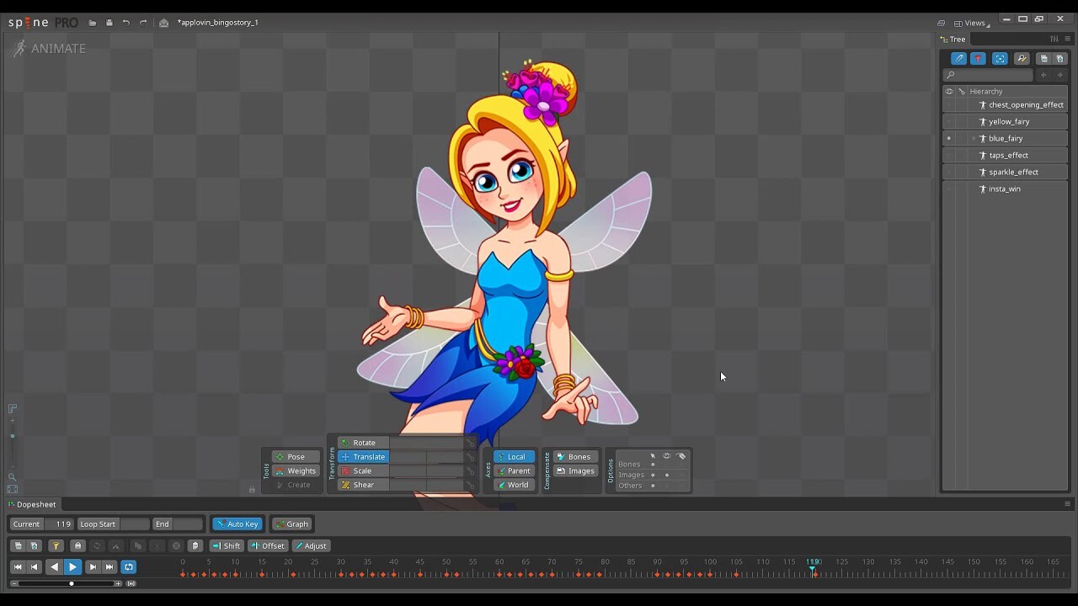Click the yellow filter icon in the Dopesheet toolbar
Image resolution: width=1078 pixels, height=606 pixels.
point(56,545)
